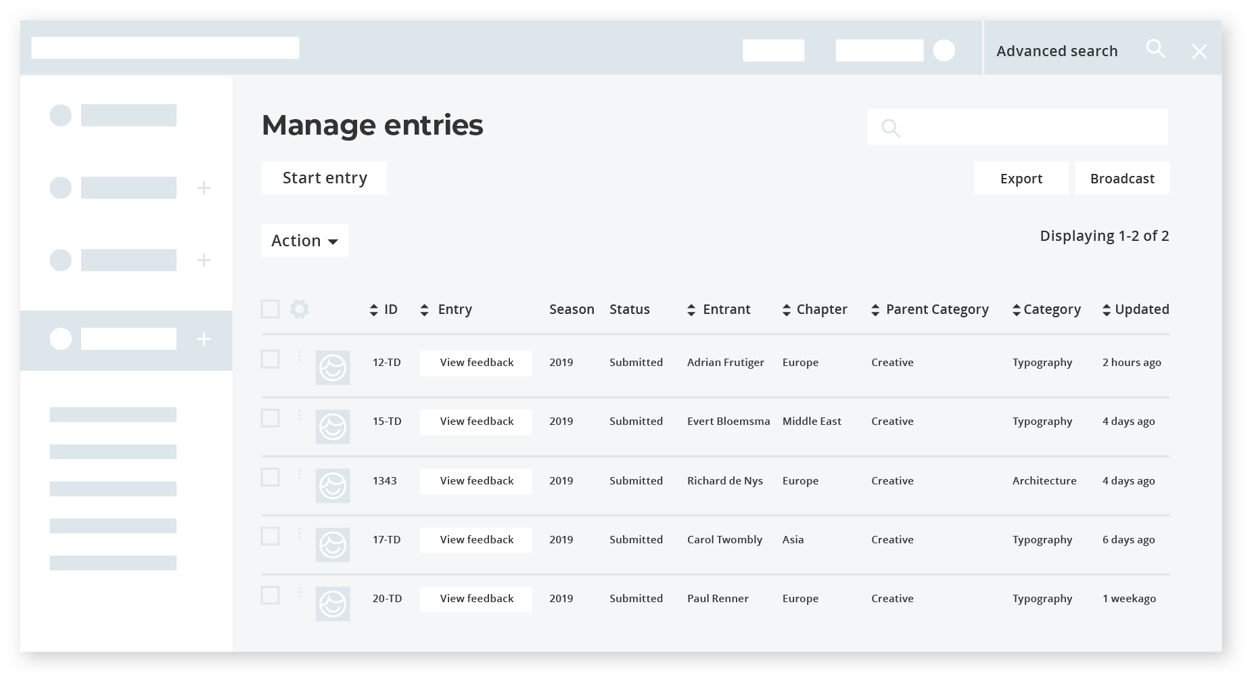1252x682 pixels.
Task: Click the sort arrows beside Entrant header
Action: pos(691,310)
